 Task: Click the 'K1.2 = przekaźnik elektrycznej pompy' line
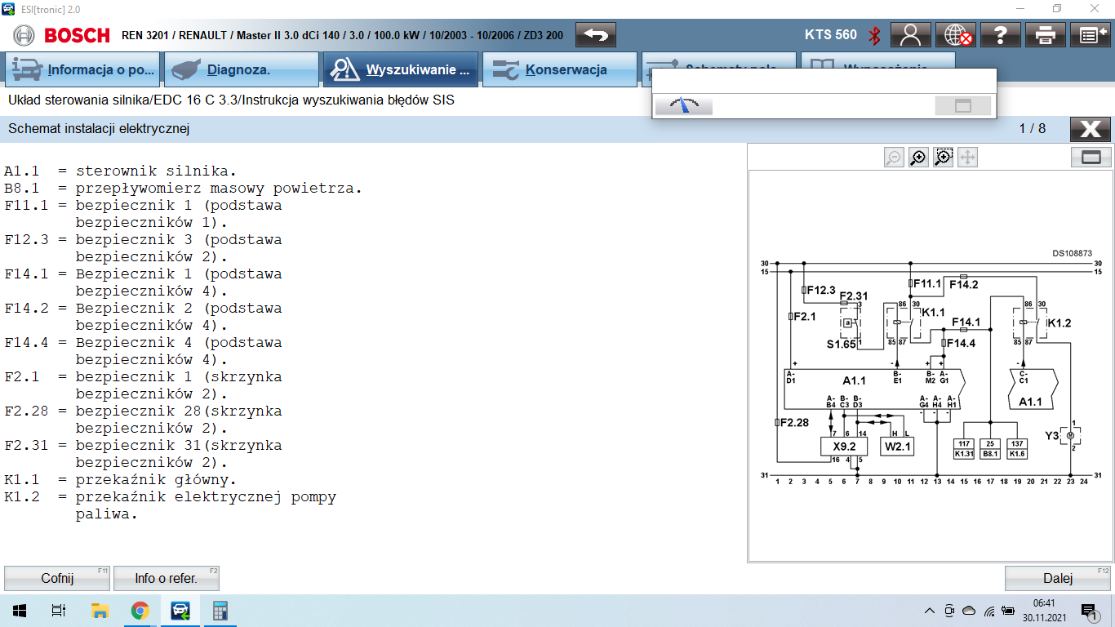pos(170,497)
